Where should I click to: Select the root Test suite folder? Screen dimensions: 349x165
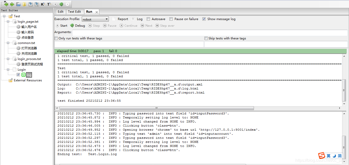point(17,16)
